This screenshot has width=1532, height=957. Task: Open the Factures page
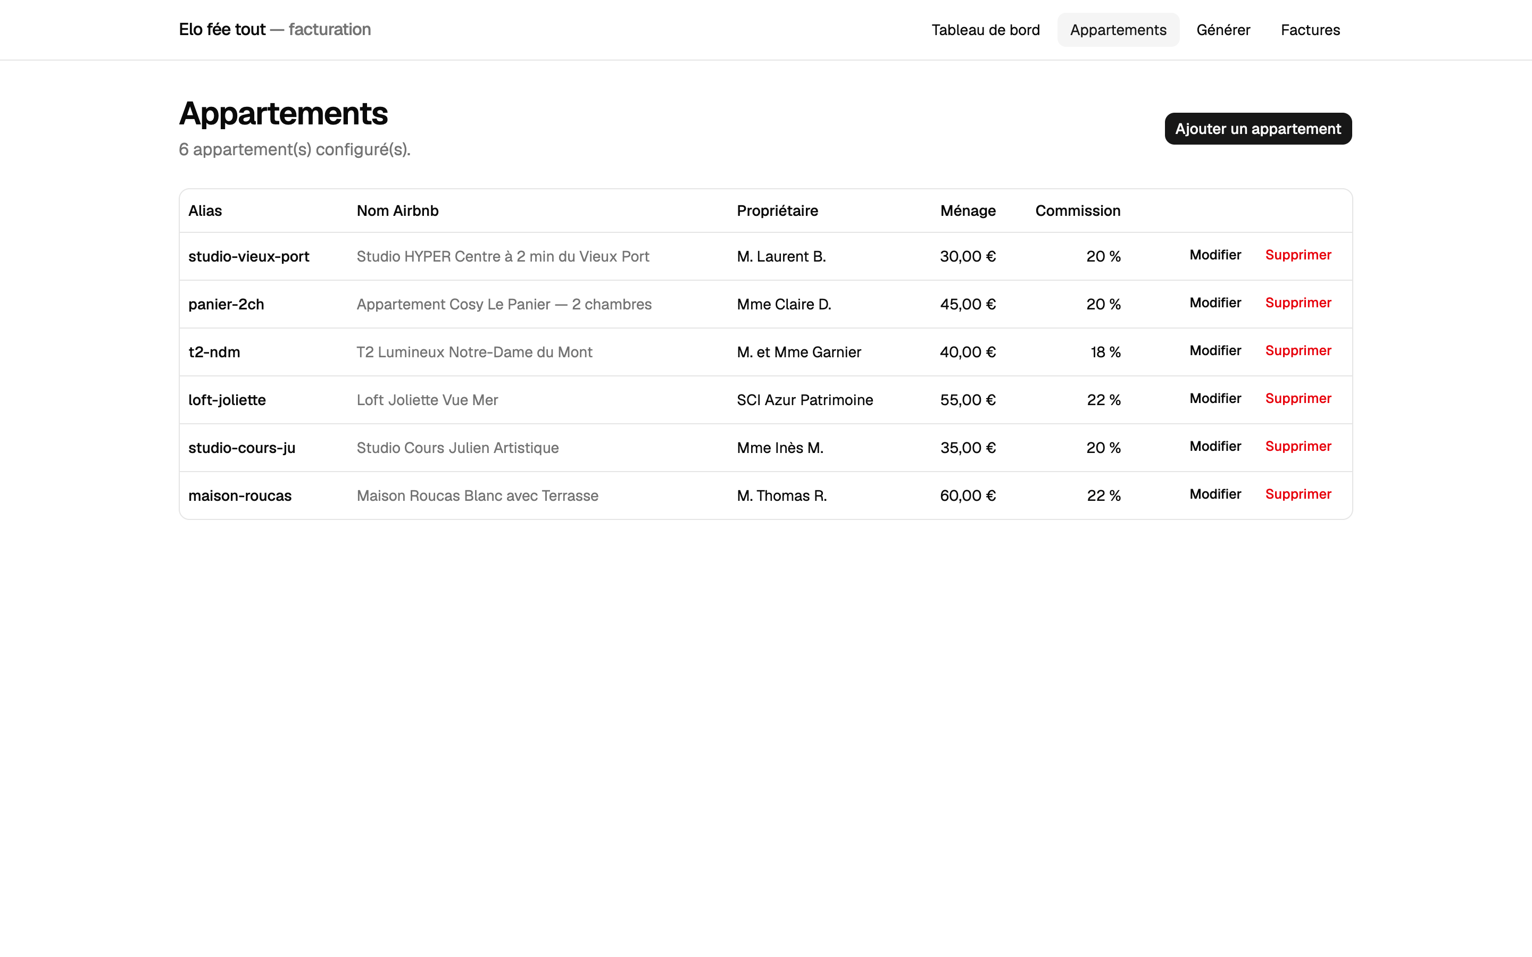(x=1310, y=30)
